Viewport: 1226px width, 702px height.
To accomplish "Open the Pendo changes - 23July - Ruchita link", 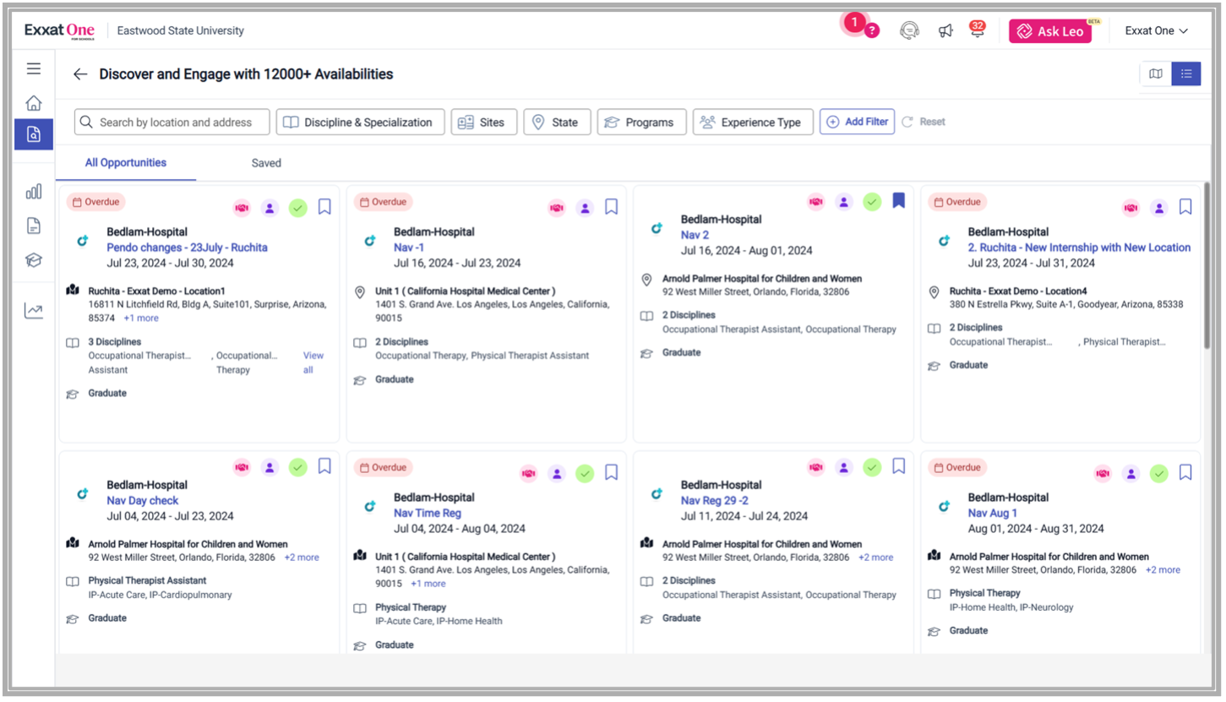I will pyautogui.click(x=188, y=246).
